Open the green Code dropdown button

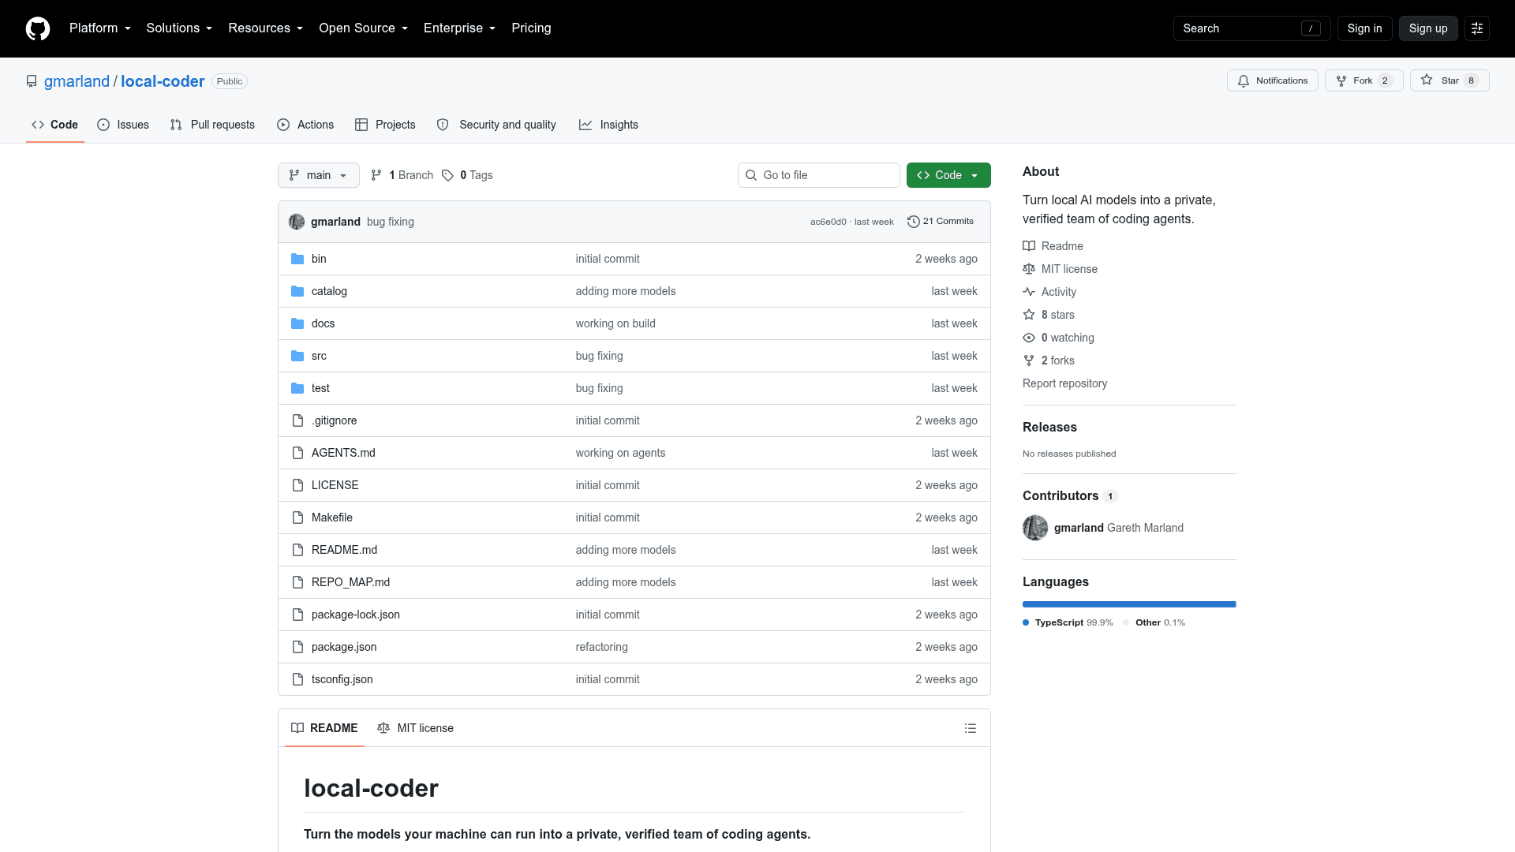coord(948,175)
